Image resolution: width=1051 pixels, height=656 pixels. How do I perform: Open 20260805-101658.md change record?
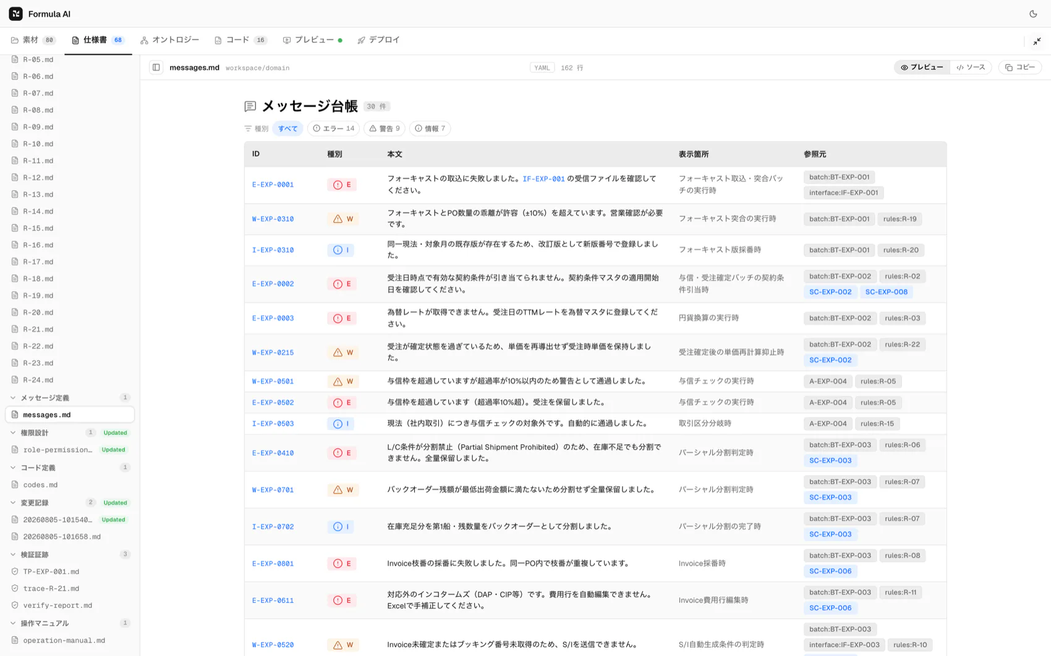pyautogui.click(x=70, y=537)
